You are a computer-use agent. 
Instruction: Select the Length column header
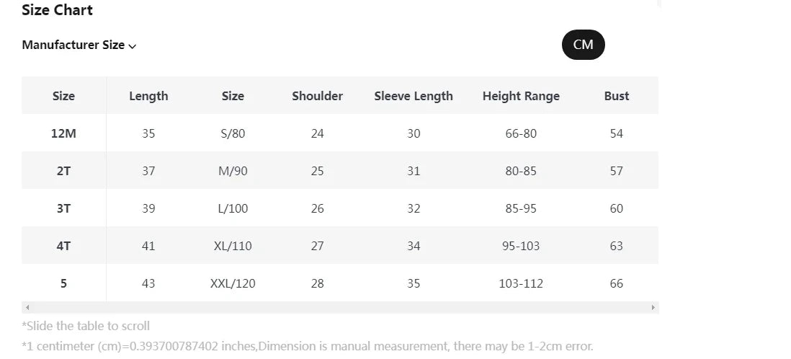tap(148, 96)
